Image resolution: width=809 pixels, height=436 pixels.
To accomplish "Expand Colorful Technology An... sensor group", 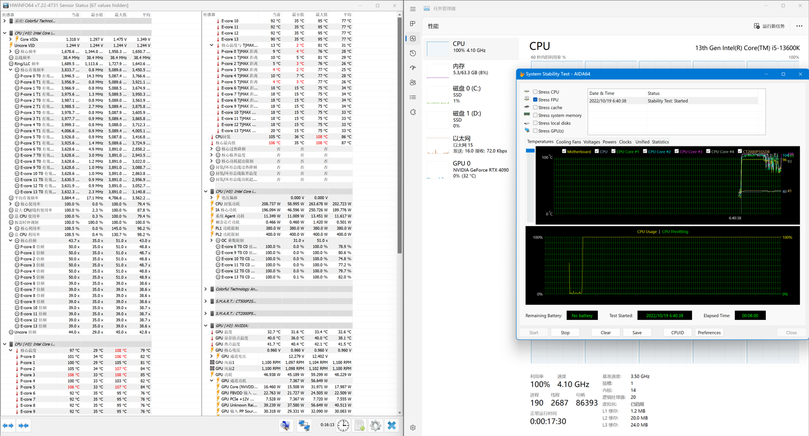I will point(206,289).
